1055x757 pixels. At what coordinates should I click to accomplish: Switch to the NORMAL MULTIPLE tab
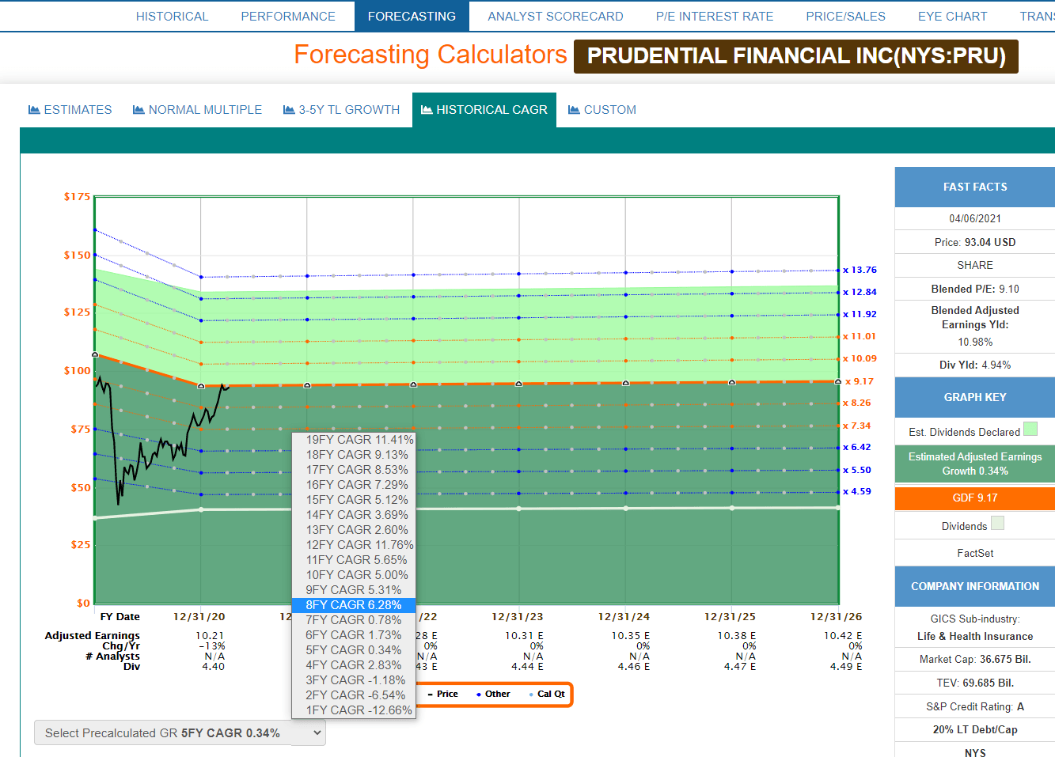pyautogui.click(x=198, y=110)
